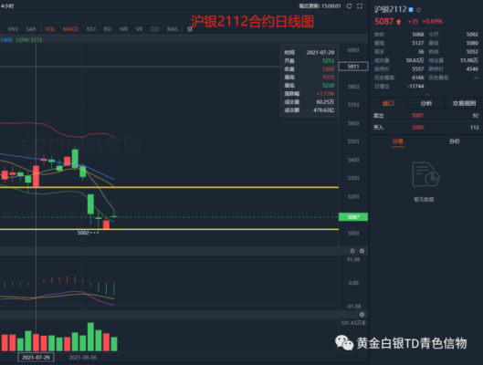Open the 分价 view

pos(455,141)
